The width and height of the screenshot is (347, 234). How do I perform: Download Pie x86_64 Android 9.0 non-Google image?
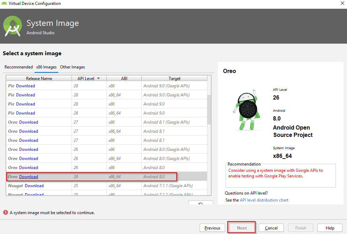(25, 113)
